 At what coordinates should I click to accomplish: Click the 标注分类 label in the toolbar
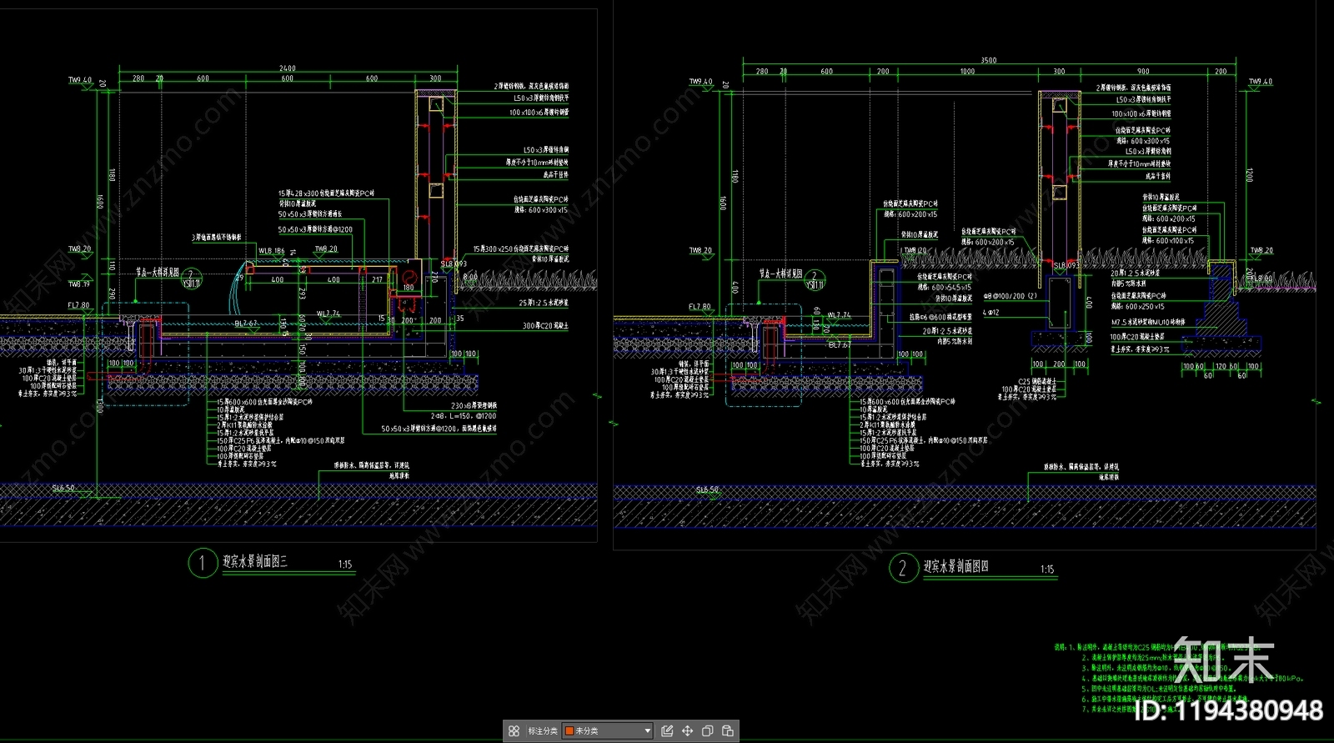click(x=543, y=730)
